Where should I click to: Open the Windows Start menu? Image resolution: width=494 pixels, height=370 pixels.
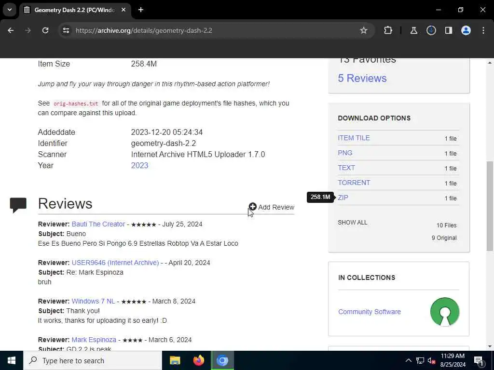[x=12, y=360]
